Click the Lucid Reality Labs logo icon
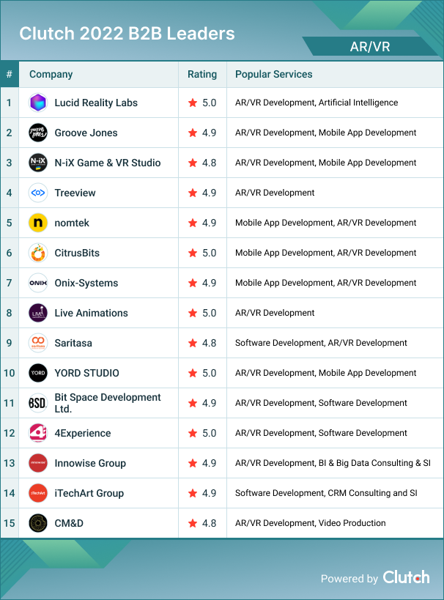Viewport: 444px width, 600px height. (38, 103)
